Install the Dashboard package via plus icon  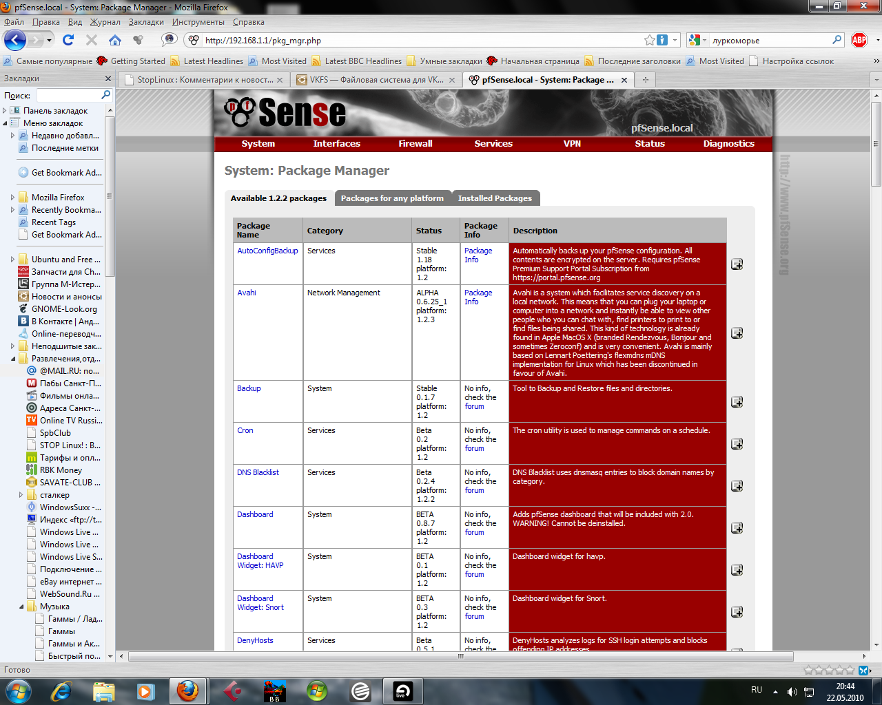click(x=737, y=528)
